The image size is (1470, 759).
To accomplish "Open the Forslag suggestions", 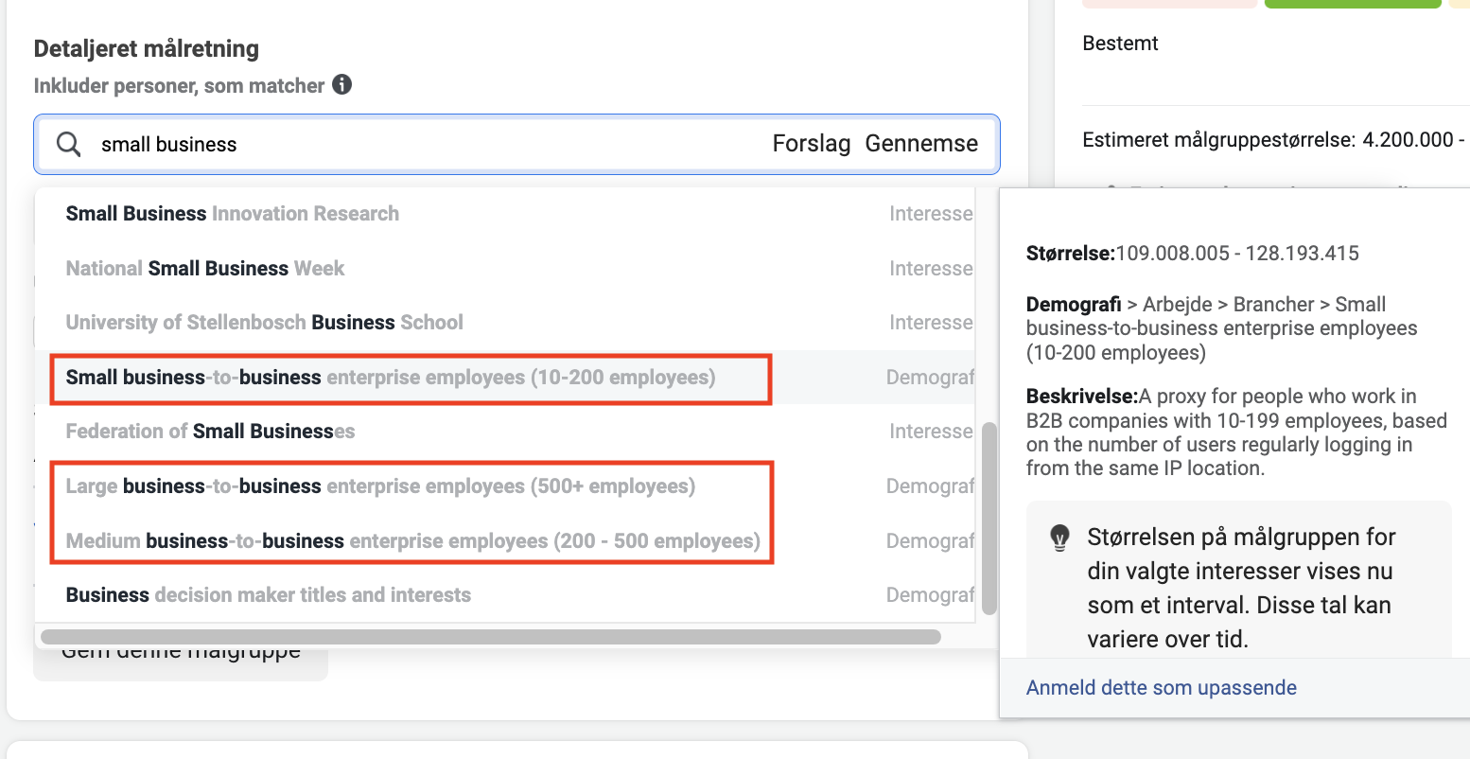I will point(811,144).
